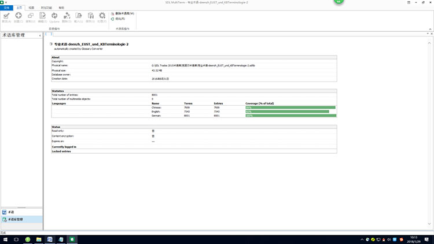
Task: Click the Entries column header
Action: tap(218, 103)
